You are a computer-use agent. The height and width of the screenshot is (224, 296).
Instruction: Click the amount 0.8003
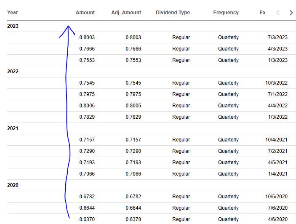point(87,37)
